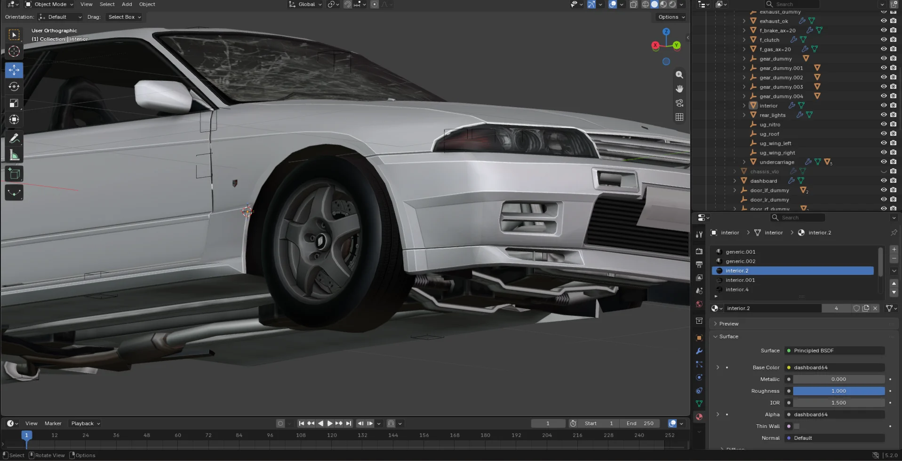Open the Orientation Default dropdown
This screenshot has height=461, width=902.
pos(60,17)
